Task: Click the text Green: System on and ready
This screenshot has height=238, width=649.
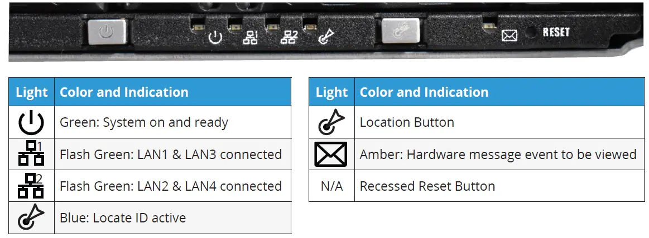Action: [144, 122]
